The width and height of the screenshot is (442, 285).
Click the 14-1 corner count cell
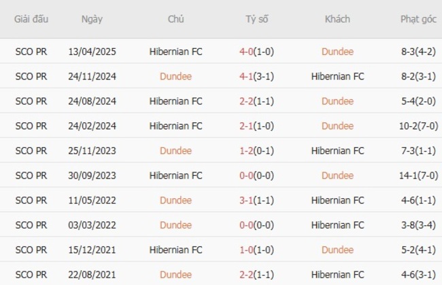(418, 176)
